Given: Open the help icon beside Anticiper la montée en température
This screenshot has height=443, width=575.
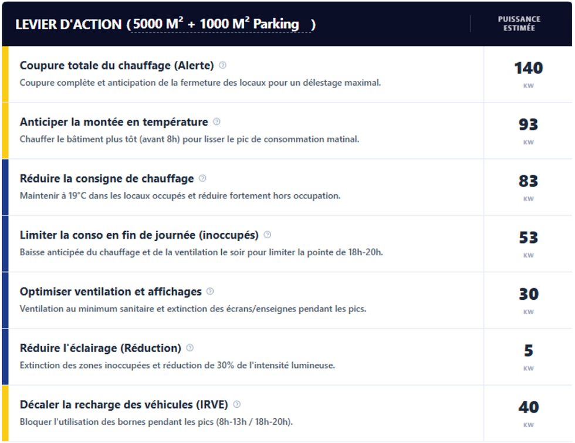Looking at the screenshot, I should [x=217, y=122].
